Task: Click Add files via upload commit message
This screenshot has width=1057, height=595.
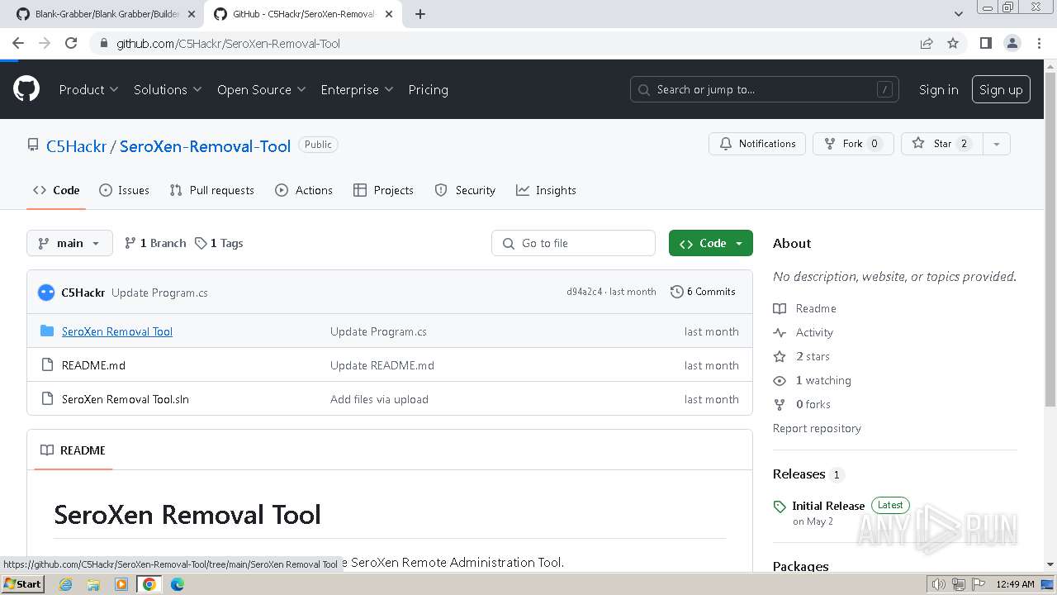Action: point(379,399)
